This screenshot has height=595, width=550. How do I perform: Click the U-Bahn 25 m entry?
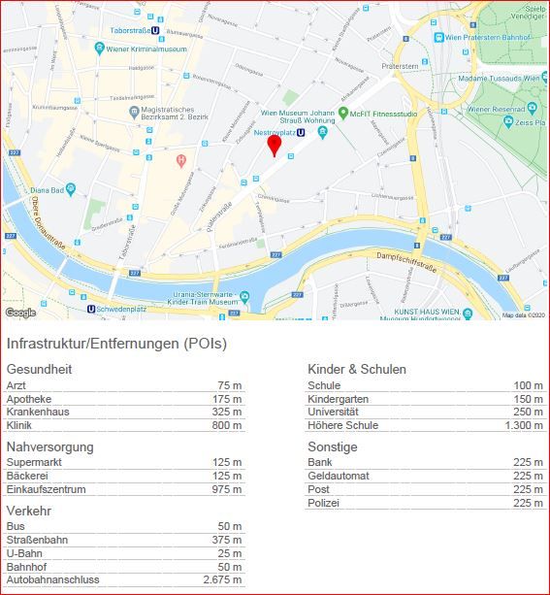click(124, 553)
